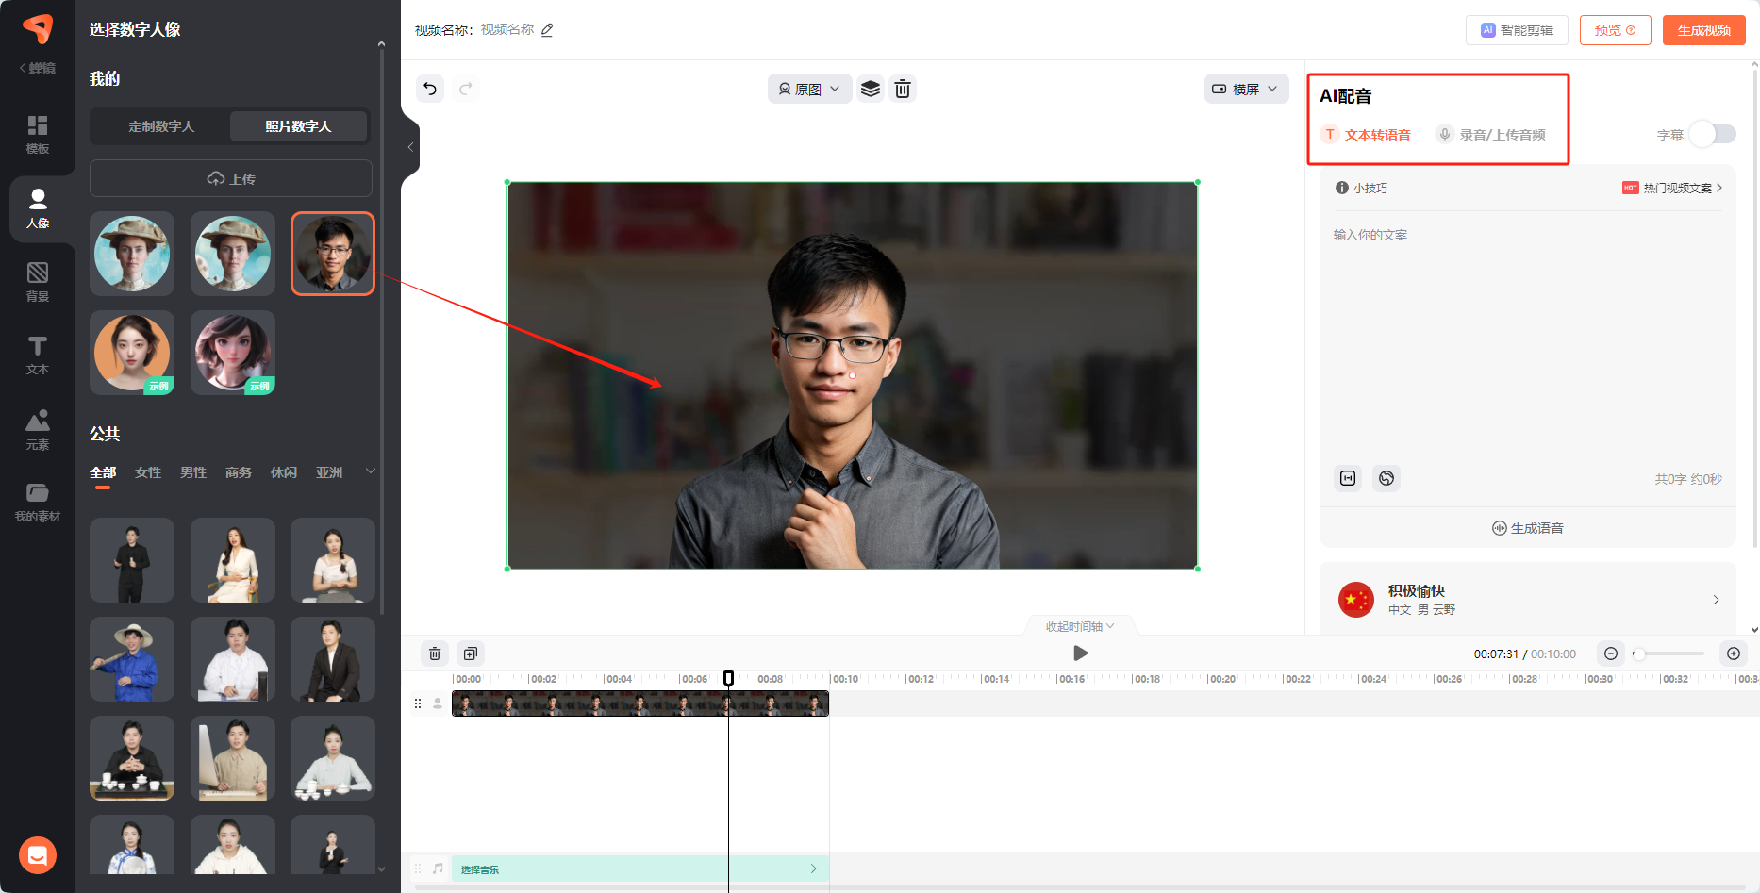Click the track drag handle icon
The width and height of the screenshot is (1760, 893).
418,703
